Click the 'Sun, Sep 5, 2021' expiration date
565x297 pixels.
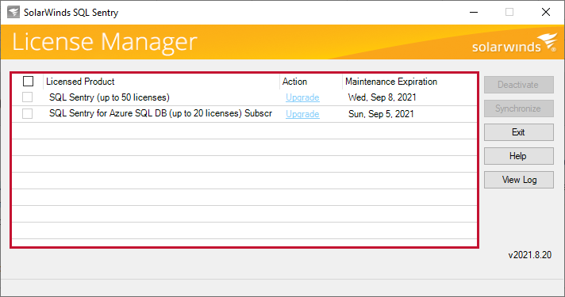pos(381,114)
